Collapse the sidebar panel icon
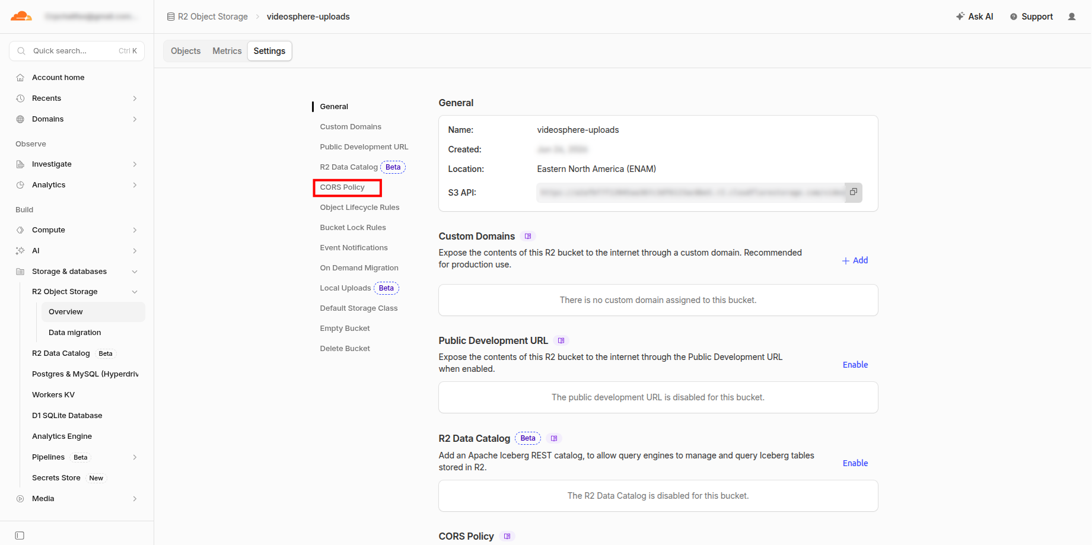 pyautogui.click(x=20, y=536)
